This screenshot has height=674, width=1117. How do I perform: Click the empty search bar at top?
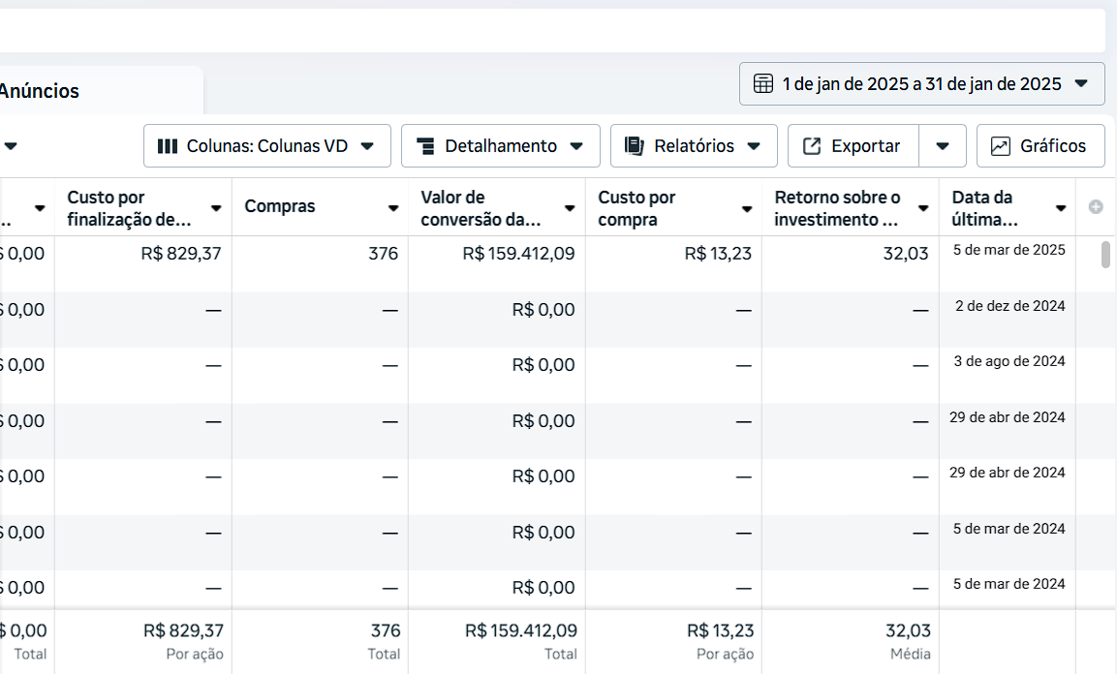click(x=552, y=31)
